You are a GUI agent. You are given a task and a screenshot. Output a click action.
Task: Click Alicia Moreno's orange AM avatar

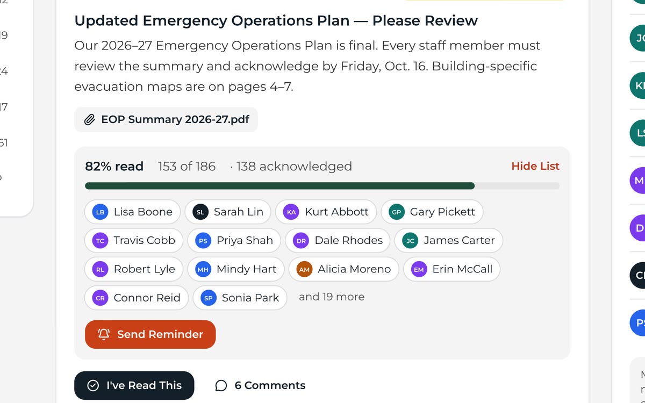click(x=304, y=269)
